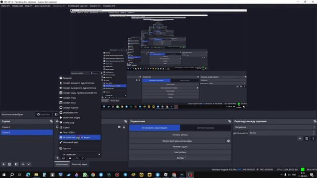
Task: Switch to the Микшер звука tab
Action: click(x=80, y=164)
